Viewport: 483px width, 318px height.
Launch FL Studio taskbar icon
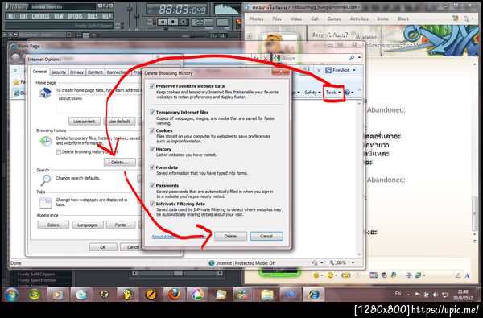(x=127, y=295)
